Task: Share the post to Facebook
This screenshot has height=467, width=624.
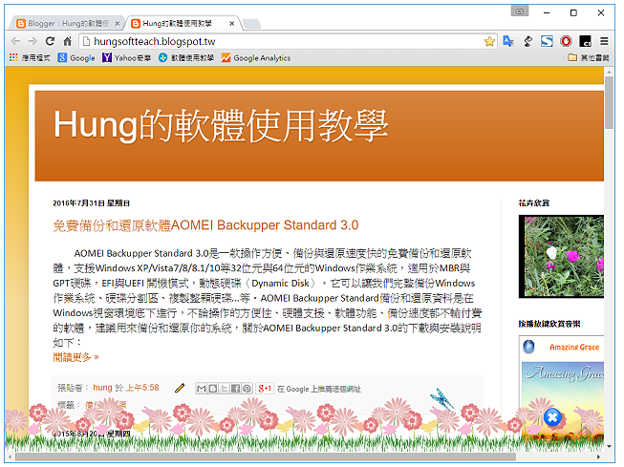Action: (x=236, y=389)
